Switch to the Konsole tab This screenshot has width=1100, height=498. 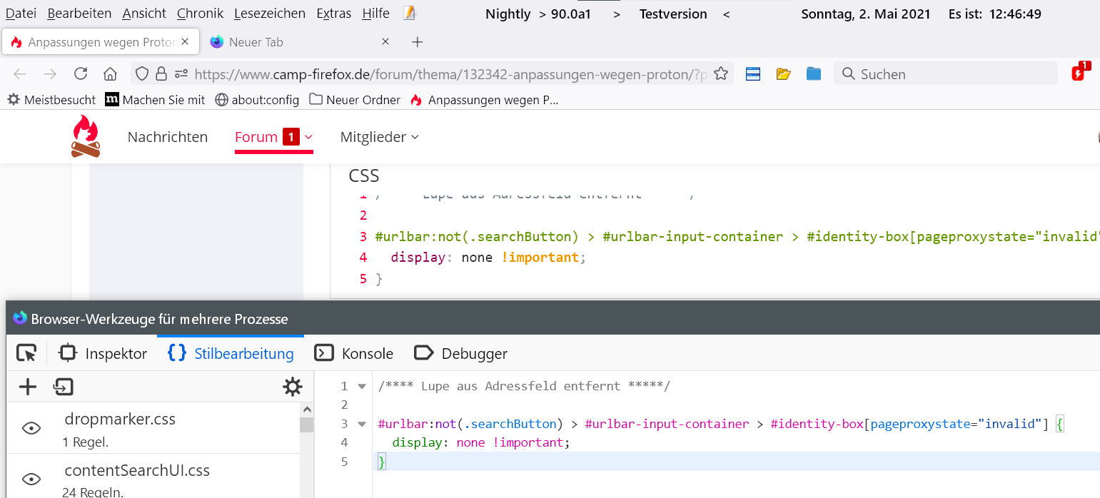pos(354,353)
